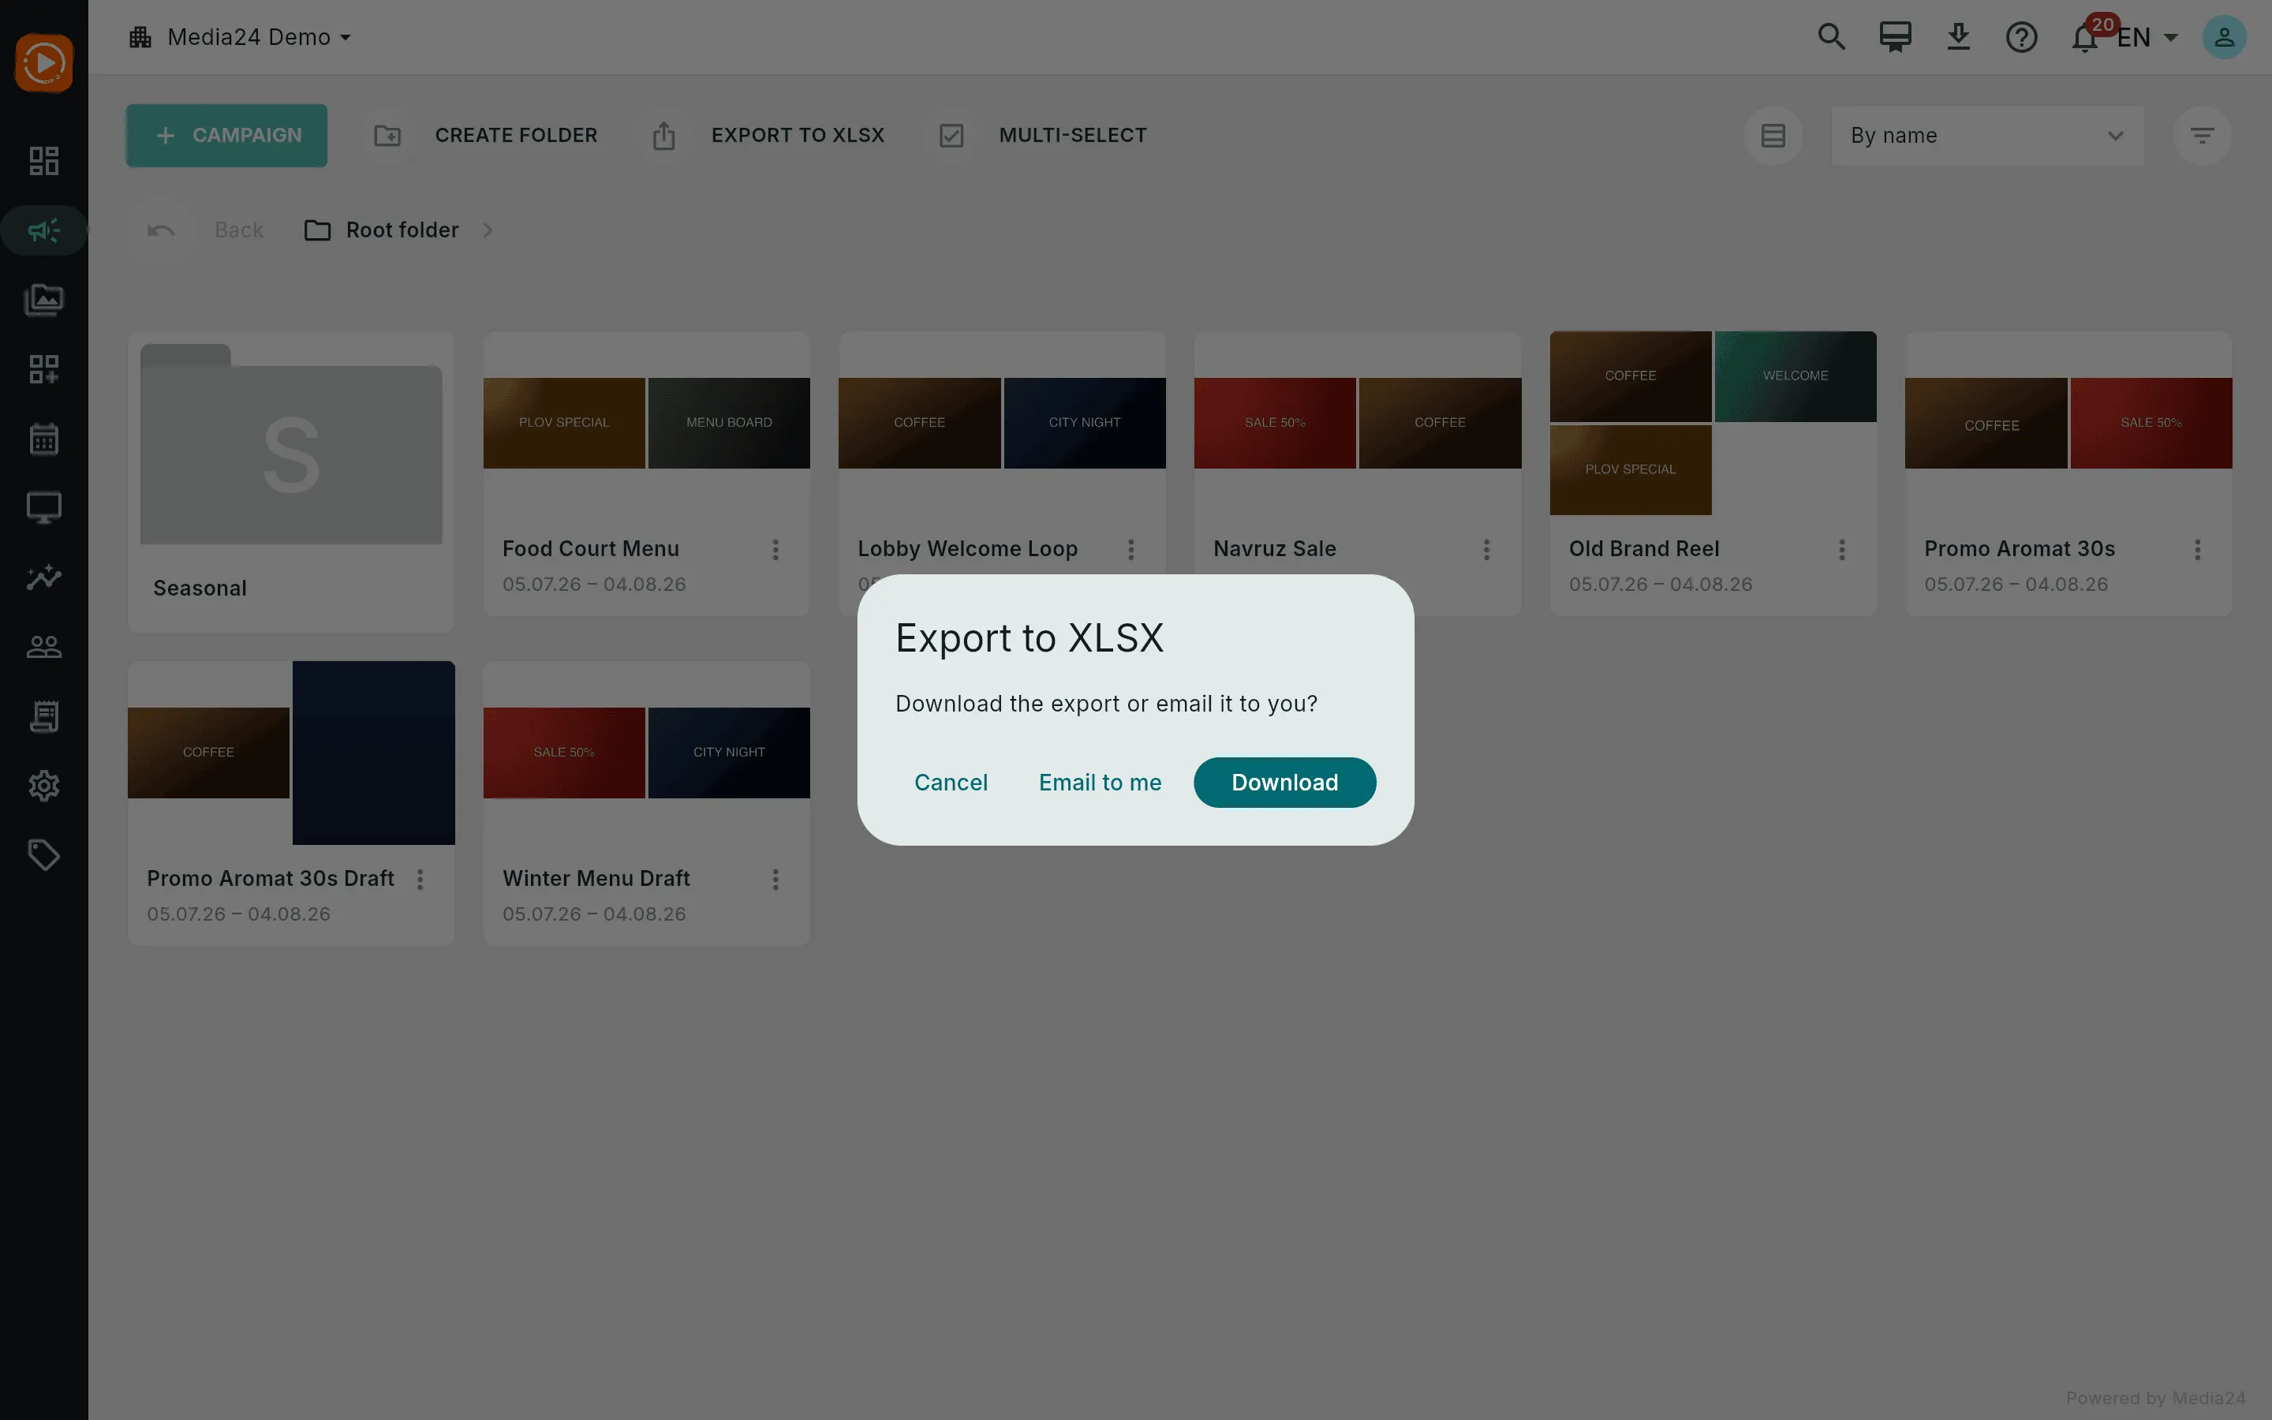
Task: Open Food Court Menu campaign thumbnail
Action: click(x=647, y=424)
